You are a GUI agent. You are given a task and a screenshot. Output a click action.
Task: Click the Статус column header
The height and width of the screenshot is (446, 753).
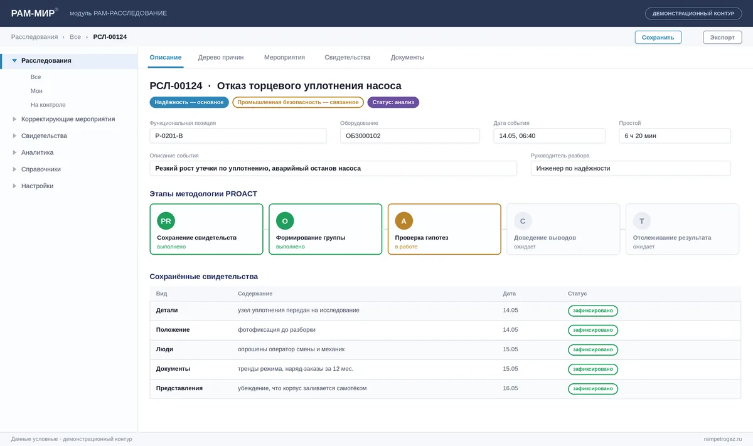577,294
